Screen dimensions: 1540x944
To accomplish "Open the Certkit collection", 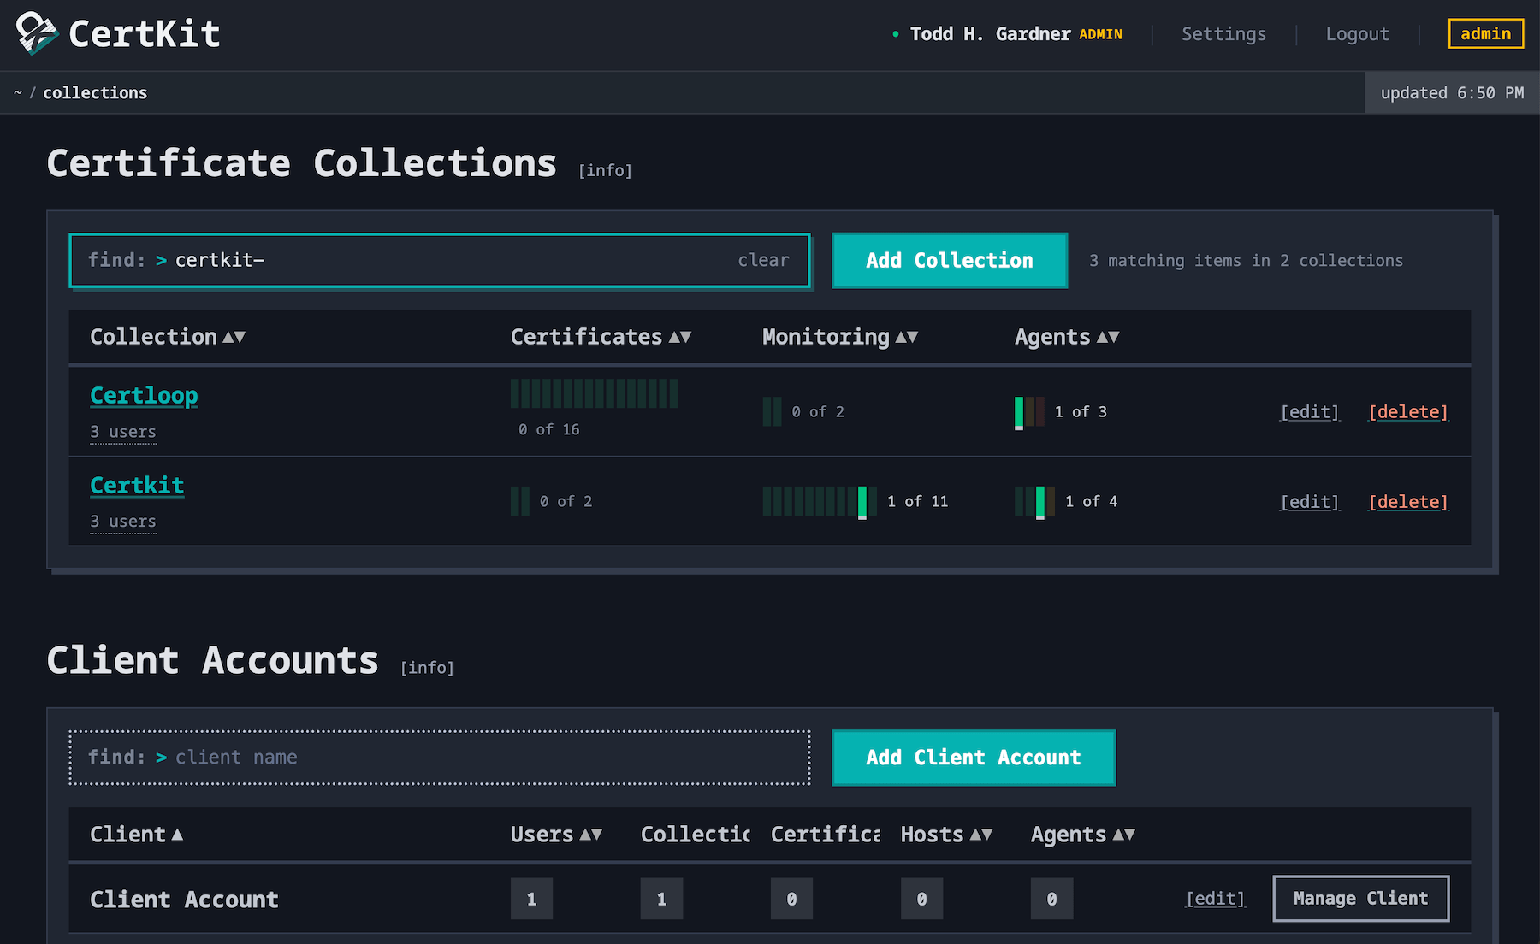I will click(x=137, y=485).
